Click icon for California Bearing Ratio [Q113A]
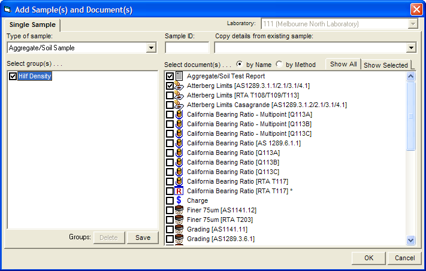 click(179, 153)
